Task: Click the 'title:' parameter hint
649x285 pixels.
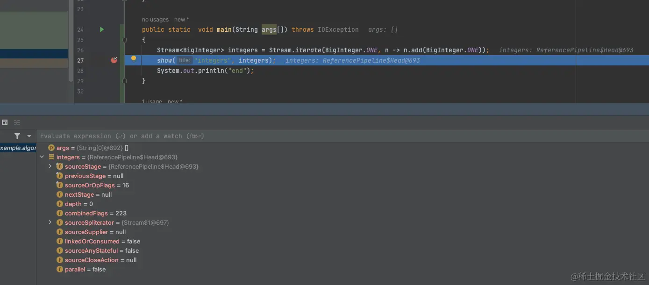Action: 185,60
